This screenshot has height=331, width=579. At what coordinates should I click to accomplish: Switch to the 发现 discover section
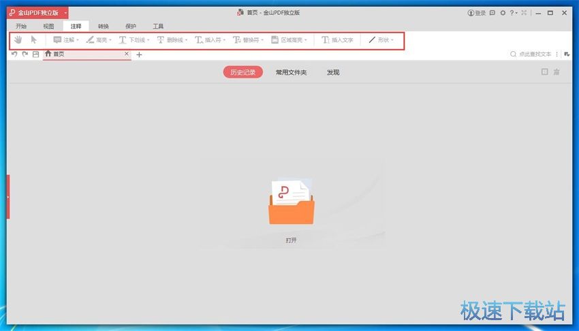coord(333,72)
